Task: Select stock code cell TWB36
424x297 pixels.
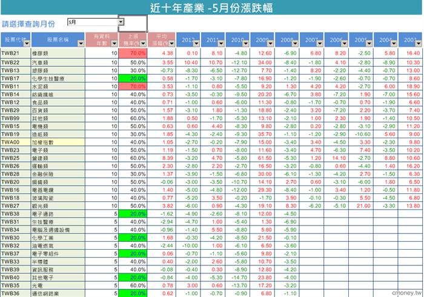Action: pyautogui.click(x=16, y=293)
